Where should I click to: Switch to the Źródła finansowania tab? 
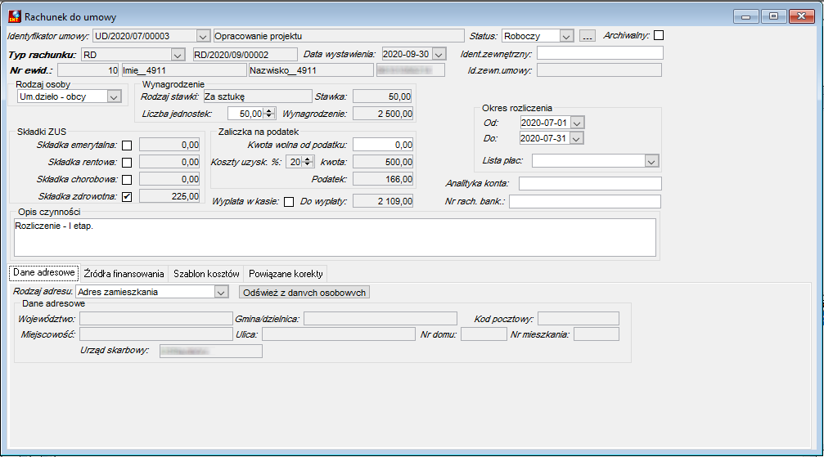(124, 274)
